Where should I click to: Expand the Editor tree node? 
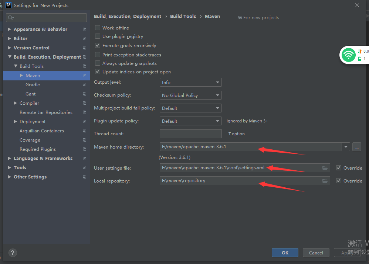coord(9,38)
